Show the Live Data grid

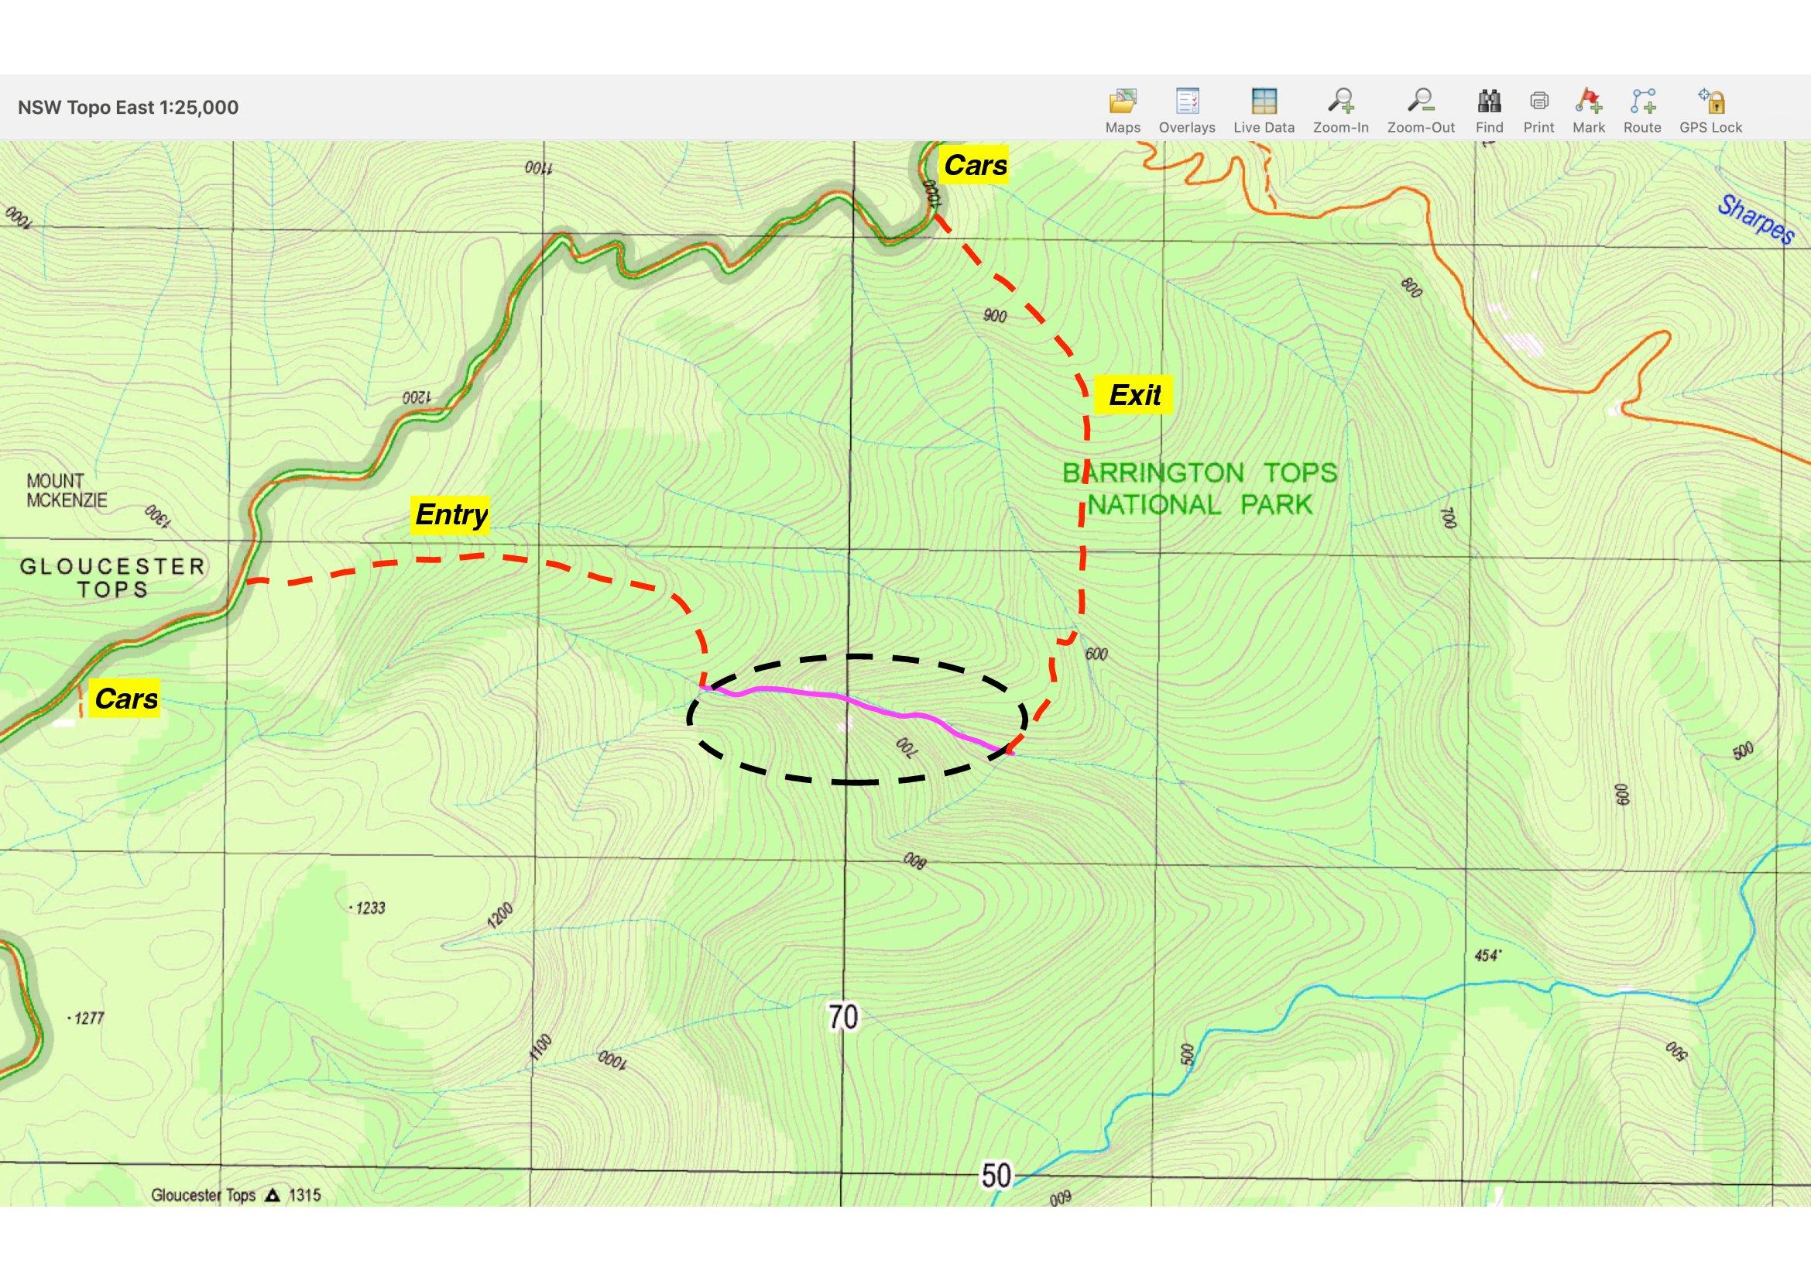click(1264, 101)
